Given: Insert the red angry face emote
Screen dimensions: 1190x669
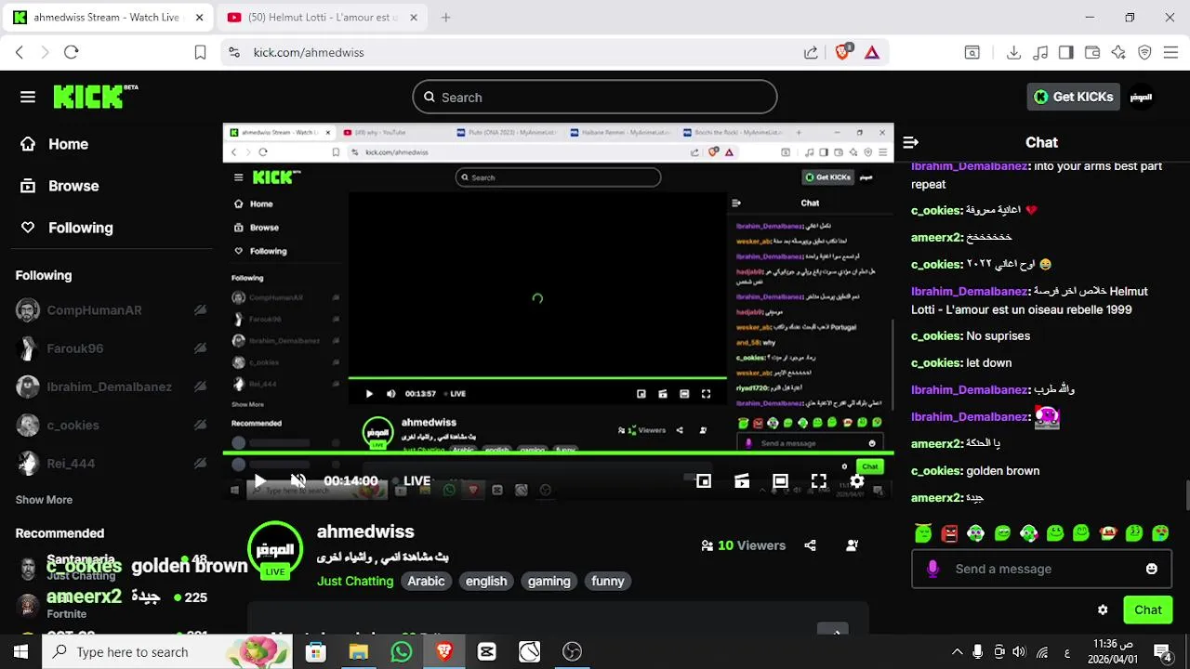Looking at the screenshot, I should coord(949,533).
